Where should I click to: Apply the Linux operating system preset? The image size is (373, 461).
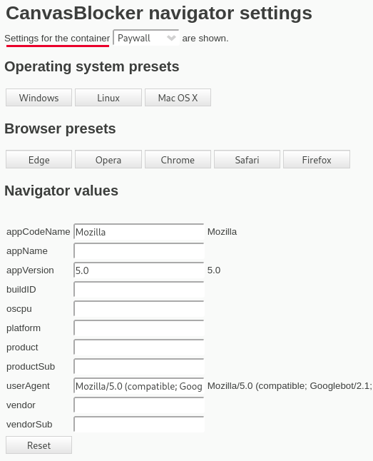pos(108,98)
